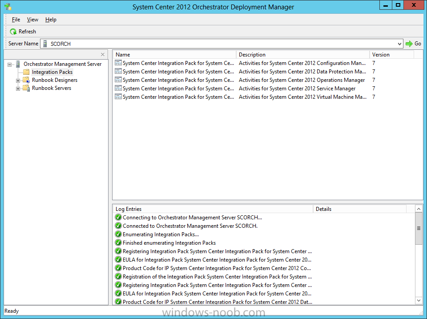
Task: Select 'Connected to Orchestrator Management Server SCORCH.' log entry
Action: pos(190,226)
